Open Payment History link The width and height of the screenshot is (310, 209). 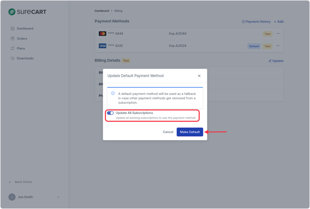tap(256, 21)
